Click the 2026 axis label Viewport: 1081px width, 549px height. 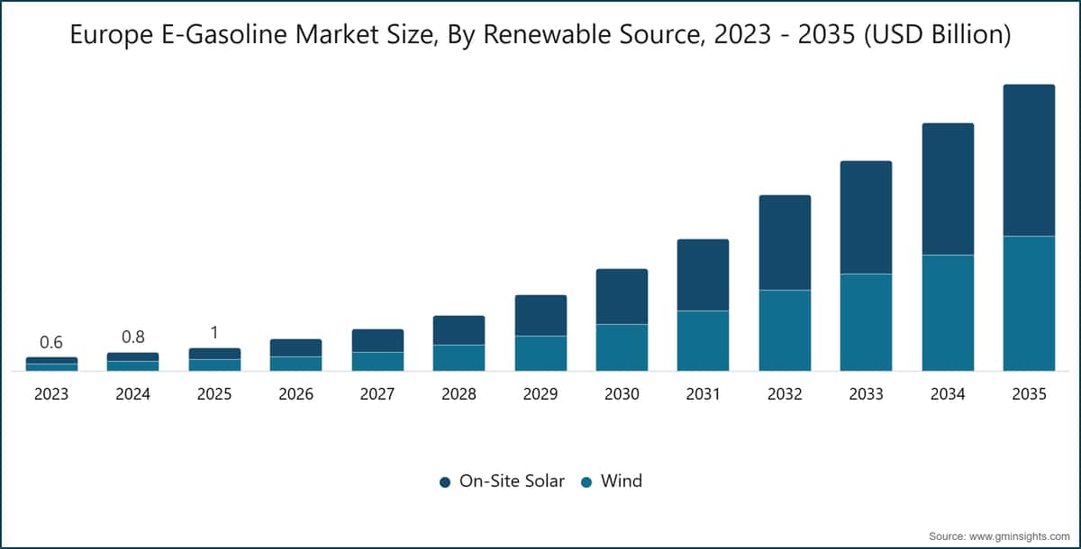pos(295,394)
